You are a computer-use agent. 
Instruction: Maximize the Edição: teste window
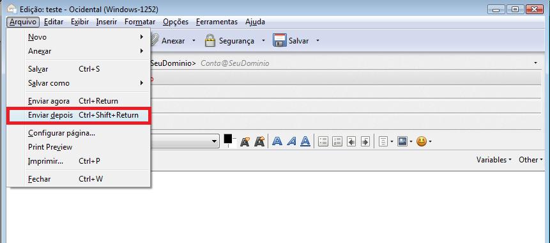click(516, 10)
